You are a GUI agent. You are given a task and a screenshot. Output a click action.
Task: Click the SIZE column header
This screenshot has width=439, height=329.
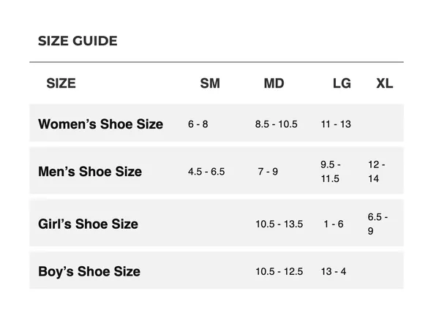tap(61, 83)
